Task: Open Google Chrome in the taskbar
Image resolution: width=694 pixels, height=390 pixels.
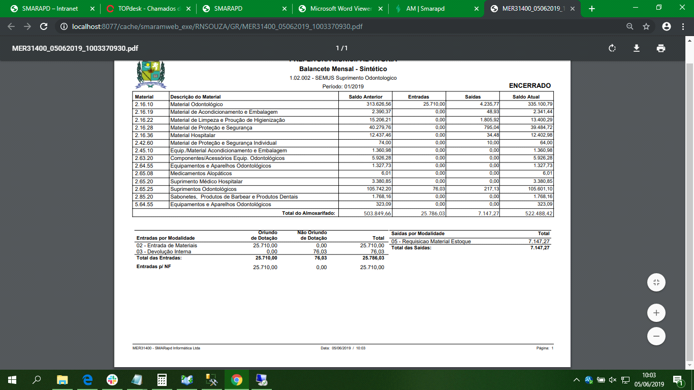Action: (236, 379)
